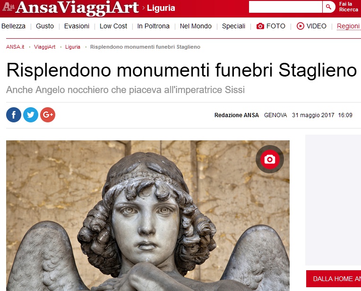This screenshot has height=291, width=361.
Task: Open photo gallery camera icon on image
Action: pyautogui.click(x=270, y=159)
